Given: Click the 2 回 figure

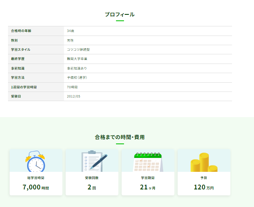Looking at the screenshot, I should tap(92, 187).
